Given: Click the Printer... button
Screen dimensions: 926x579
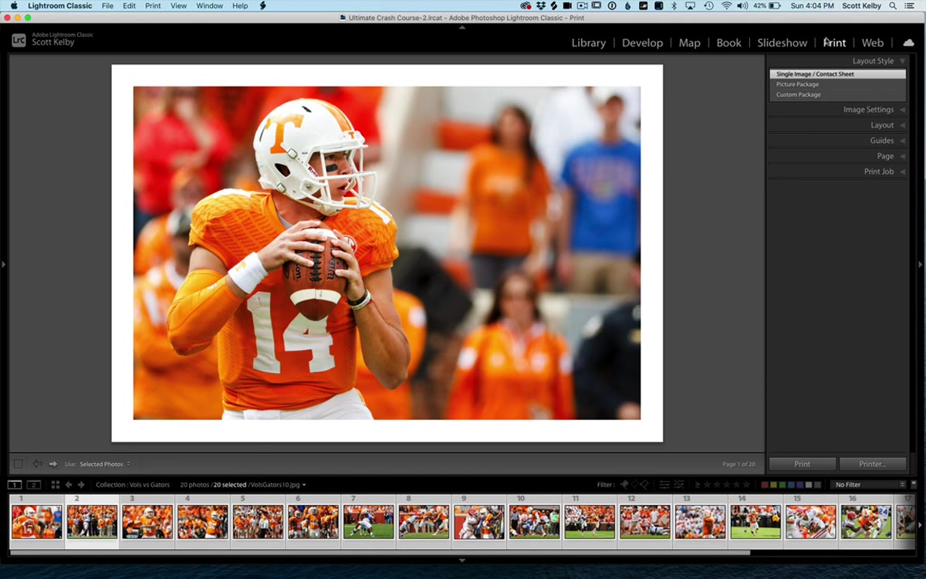Looking at the screenshot, I should point(873,464).
